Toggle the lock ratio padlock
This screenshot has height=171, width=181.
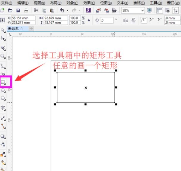tap(89, 20)
